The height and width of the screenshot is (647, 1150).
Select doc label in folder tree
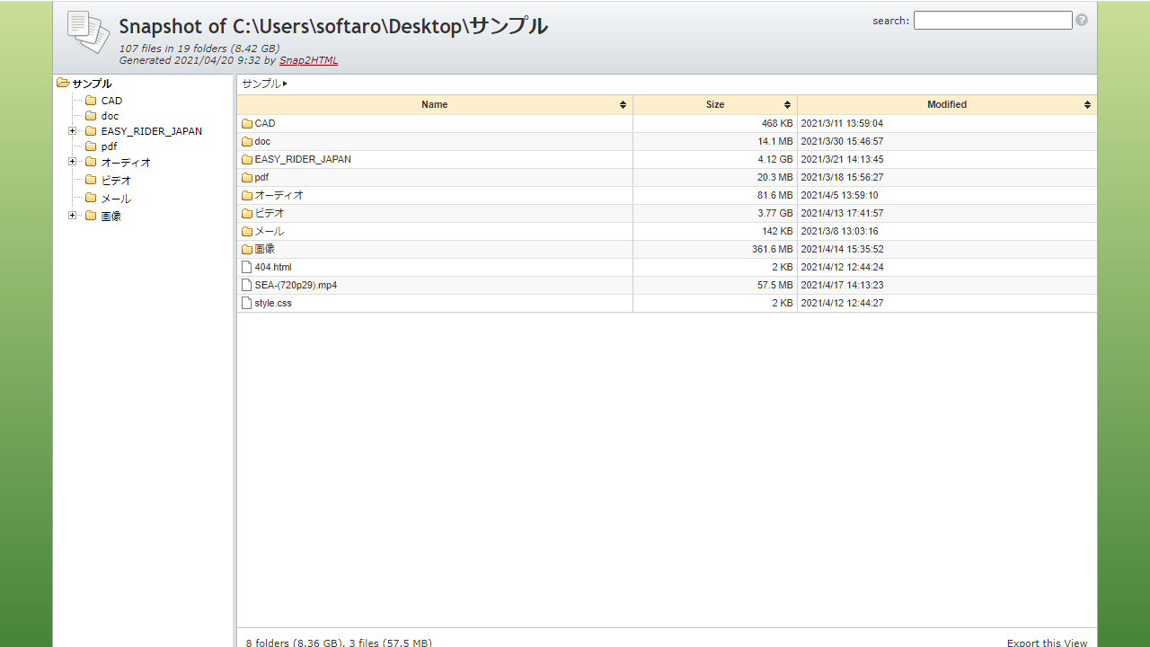coord(110,116)
